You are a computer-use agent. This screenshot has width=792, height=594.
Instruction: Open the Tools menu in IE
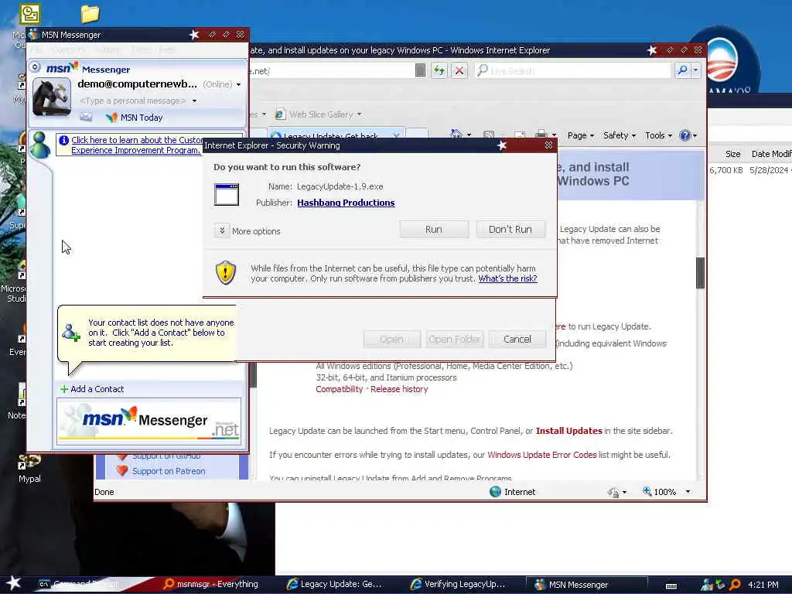point(659,135)
